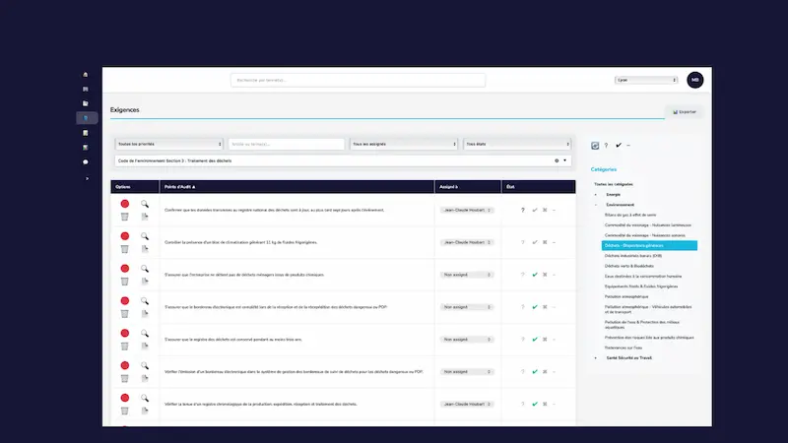
Task: Select 'Déchets verts & Biodéchets' category
Action: [x=632, y=265]
